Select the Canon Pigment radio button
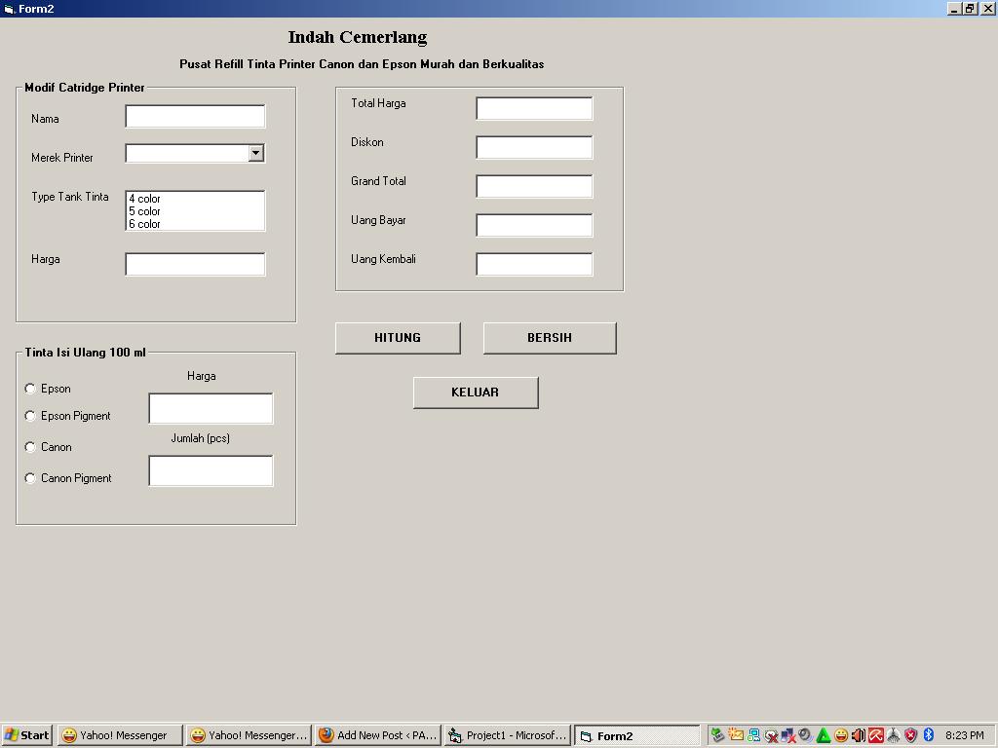The width and height of the screenshot is (998, 748). pos(30,478)
